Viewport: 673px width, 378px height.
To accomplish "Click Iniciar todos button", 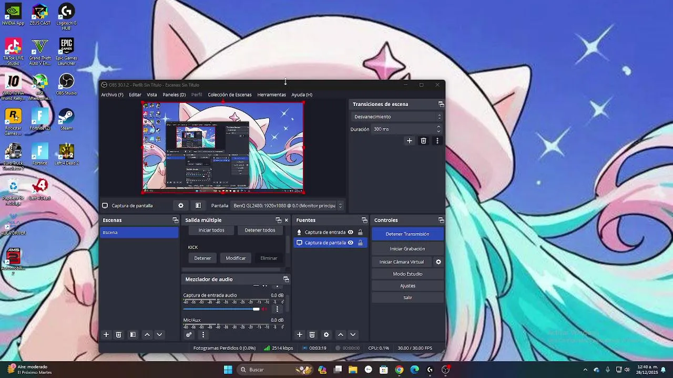I will 211,230.
